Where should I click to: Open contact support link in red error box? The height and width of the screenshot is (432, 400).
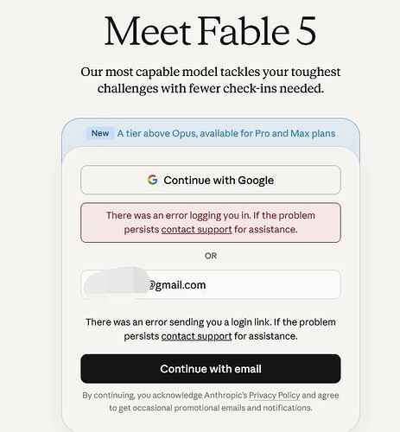point(196,230)
